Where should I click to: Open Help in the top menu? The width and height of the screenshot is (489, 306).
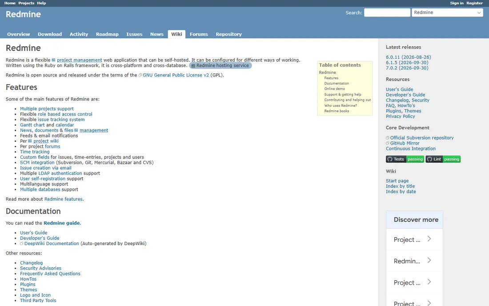[41, 3]
